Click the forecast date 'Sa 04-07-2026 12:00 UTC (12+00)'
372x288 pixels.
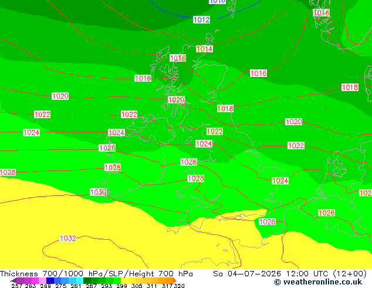point(290,274)
